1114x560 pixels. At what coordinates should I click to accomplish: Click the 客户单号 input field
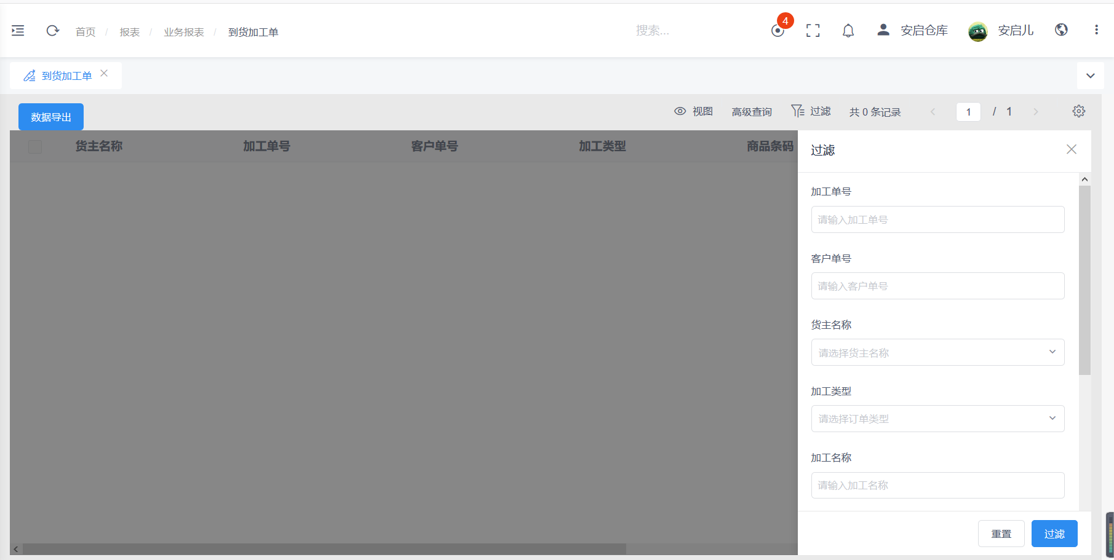click(x=938, y=286)
